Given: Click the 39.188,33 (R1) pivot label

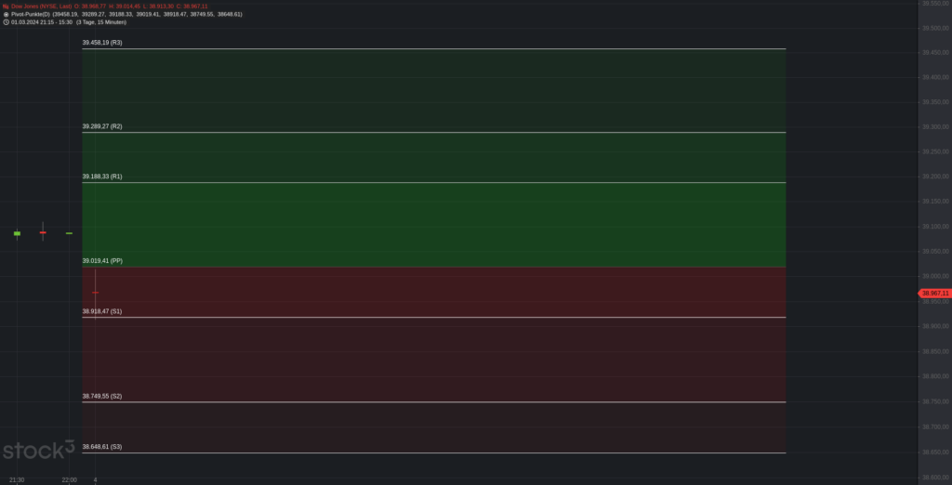Looking at the screenshot, I should (x=102, y=177).
